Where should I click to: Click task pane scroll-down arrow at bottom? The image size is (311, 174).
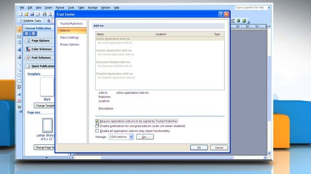pyautogui.click(x=47, y=158)
